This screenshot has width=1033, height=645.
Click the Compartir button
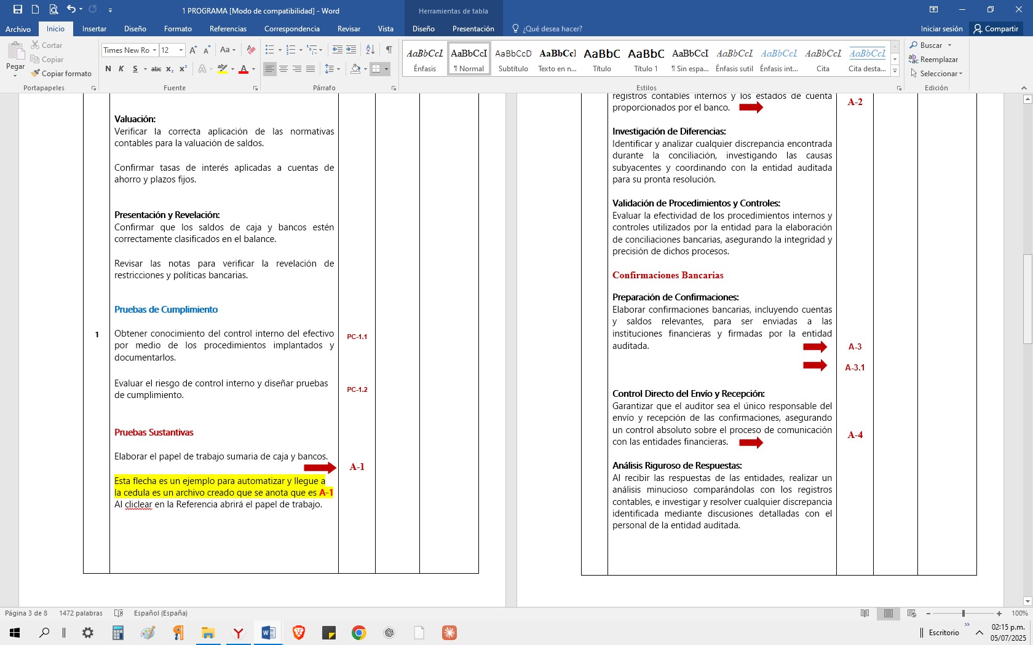coord(995,29)
